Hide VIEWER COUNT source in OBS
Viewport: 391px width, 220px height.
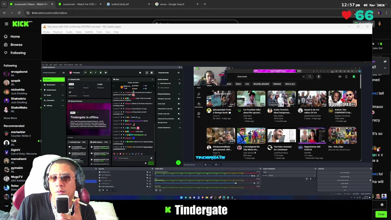coord(147,172)
